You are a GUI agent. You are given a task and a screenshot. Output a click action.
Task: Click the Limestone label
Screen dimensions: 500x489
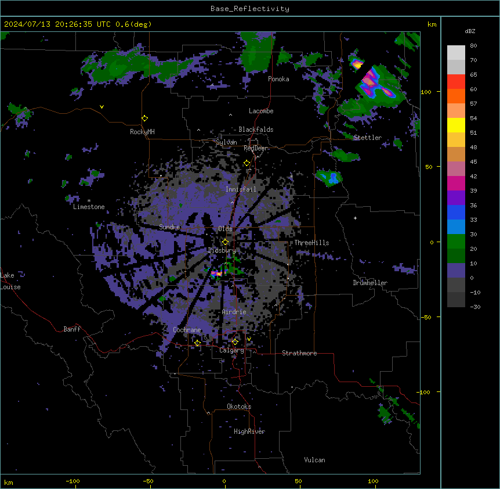pyautogui.click(x=89, y=207)
